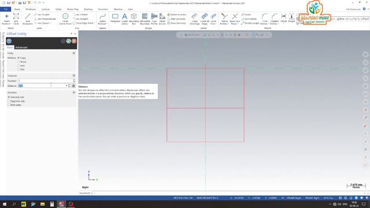Switch to Home ribbon tab
This screenshot has width=370, height=208.
(x=17, y=9)
